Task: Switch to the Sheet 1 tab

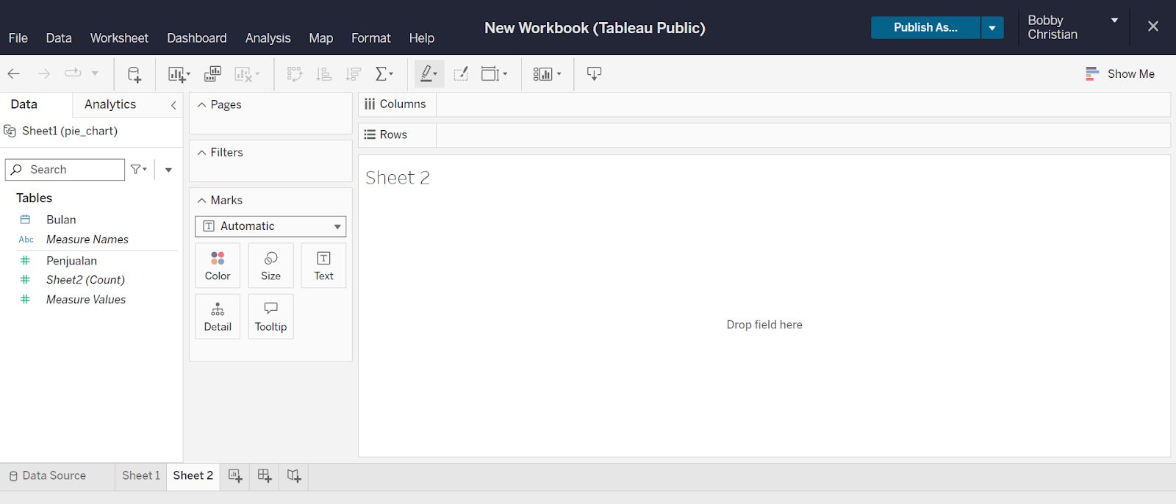Action: coord(140,476)
